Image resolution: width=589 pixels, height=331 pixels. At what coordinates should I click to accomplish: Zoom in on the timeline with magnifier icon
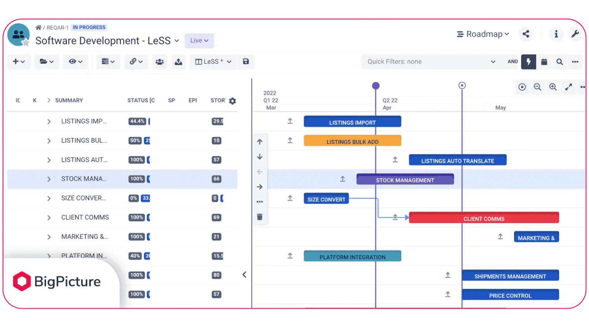[x=553, y=87]
